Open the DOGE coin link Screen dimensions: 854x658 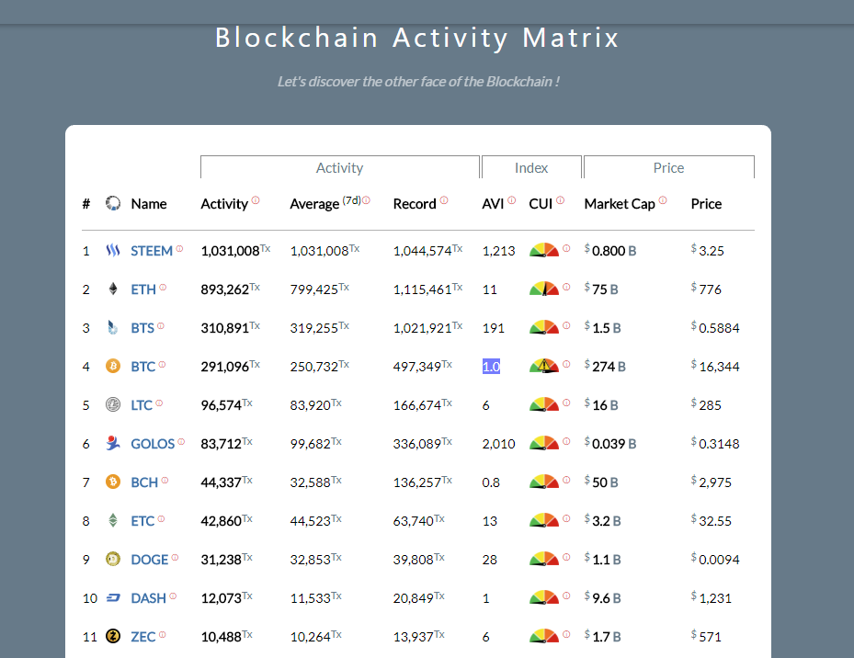149,561
